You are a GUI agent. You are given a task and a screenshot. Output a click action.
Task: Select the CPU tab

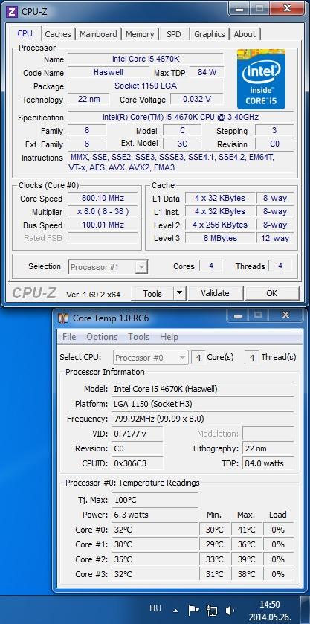[x=25, y=33]
